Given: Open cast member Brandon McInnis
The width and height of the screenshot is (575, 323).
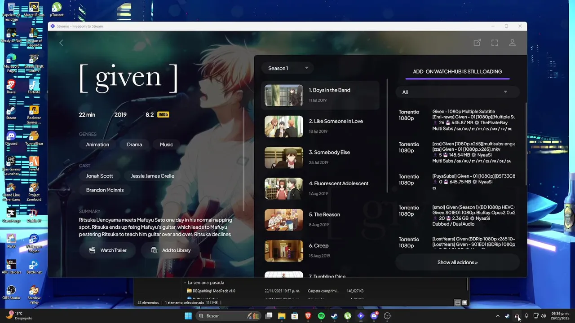Looking at the screenshot, I should pyautogui.click(x=105, y=190).
